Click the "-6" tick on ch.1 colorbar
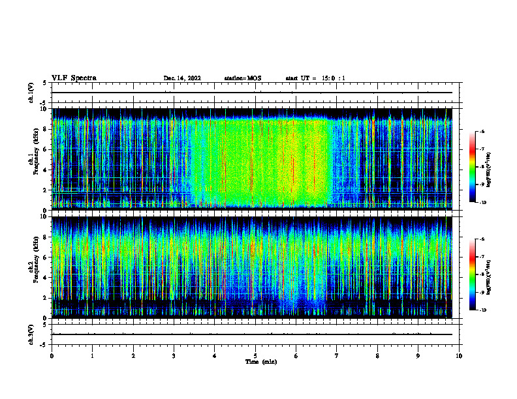The image size is (517, 399). pos(482,132)
